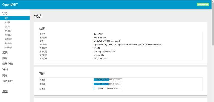
Task: Click the model value HiWiFi HC5962
Action: point(100,37)
